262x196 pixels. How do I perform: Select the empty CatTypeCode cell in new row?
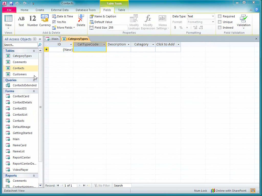[x=90, y=50]
